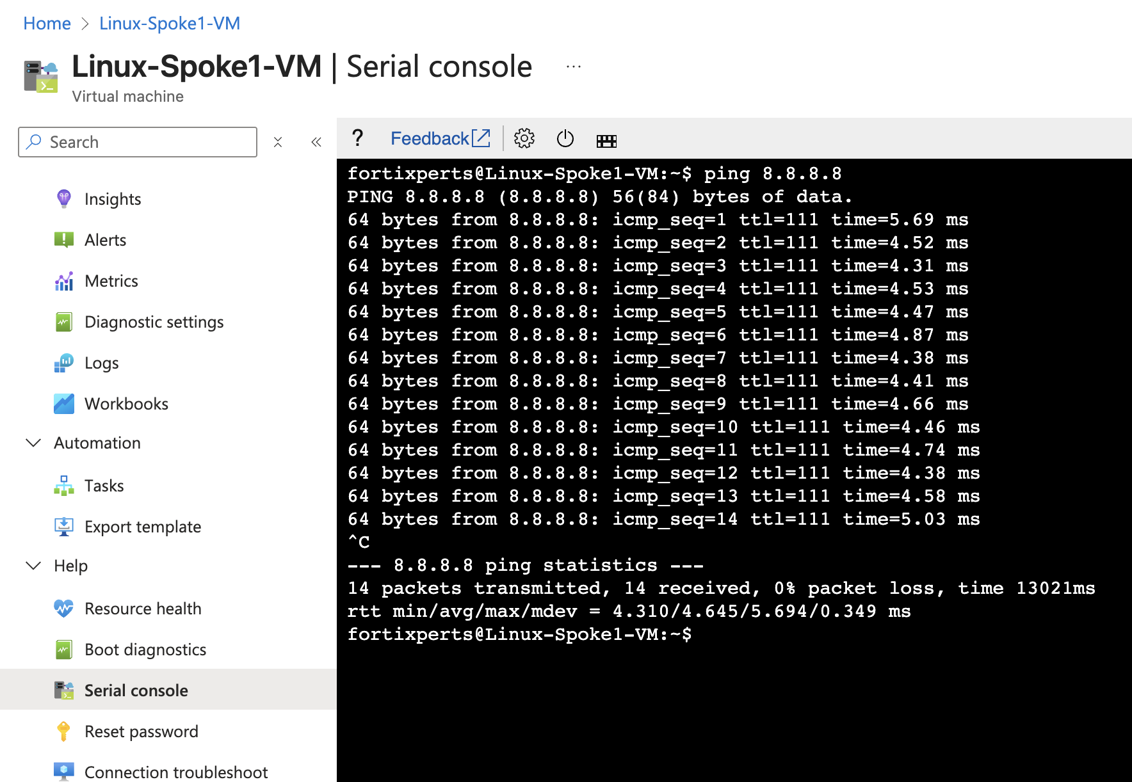Image resolution: width=1132 pixels, height=782 pixels.
Task: Collapse the Automation section
Action: click(33, 443)
